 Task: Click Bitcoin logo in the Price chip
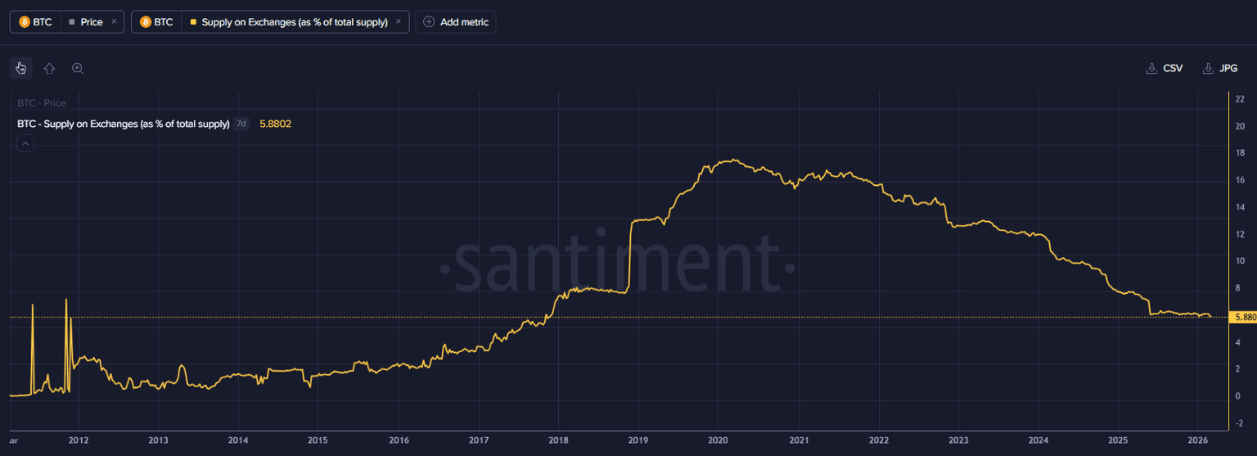25,22
